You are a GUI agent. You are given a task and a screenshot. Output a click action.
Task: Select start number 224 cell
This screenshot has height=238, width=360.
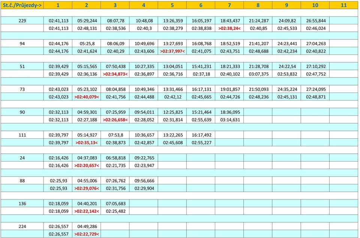(x=22, y=226)
